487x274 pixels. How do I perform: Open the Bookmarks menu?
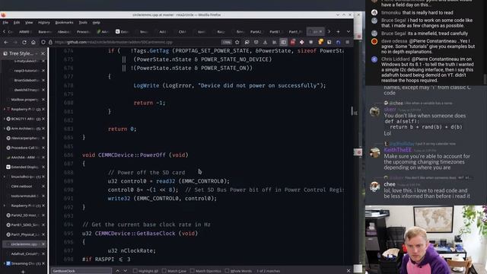(64, 22)
